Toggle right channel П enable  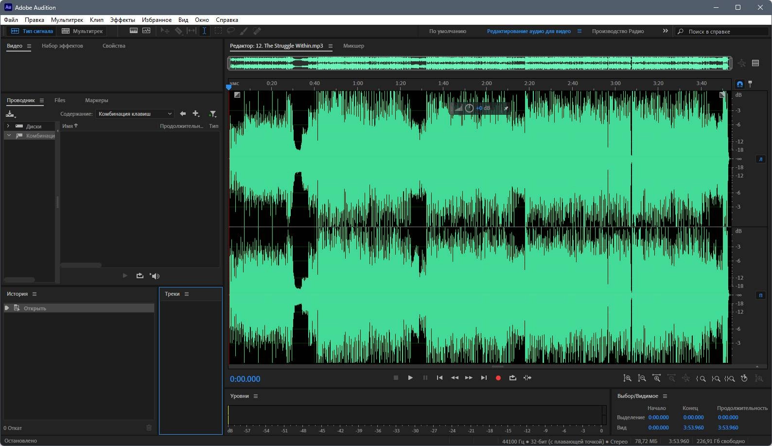point(761,295)
